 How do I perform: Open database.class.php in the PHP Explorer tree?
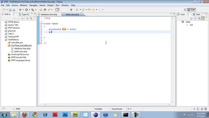[22, 49]
